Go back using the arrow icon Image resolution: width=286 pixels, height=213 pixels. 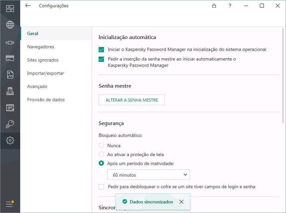(28, 6)
